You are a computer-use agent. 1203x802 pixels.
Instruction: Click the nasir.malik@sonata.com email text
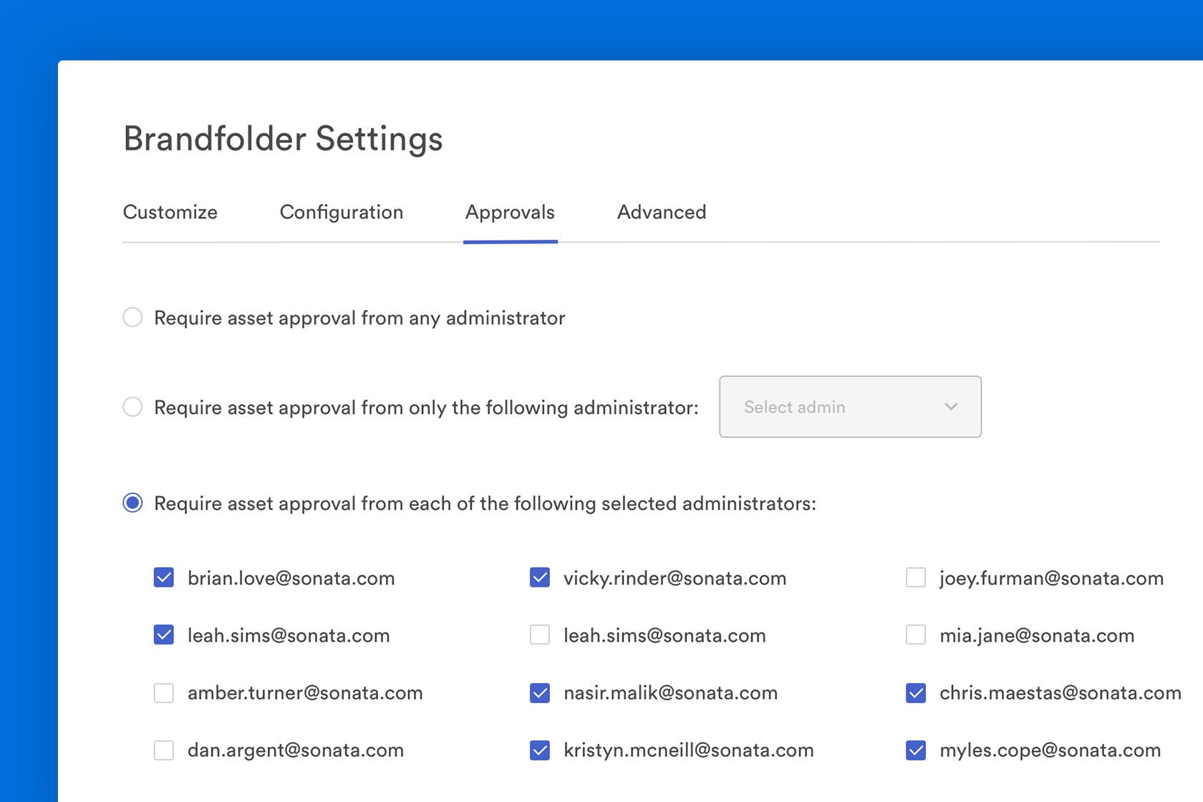point(670,693)
